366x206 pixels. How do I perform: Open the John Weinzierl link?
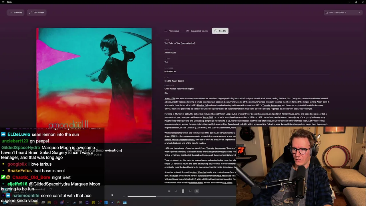(x=200, y=172)
